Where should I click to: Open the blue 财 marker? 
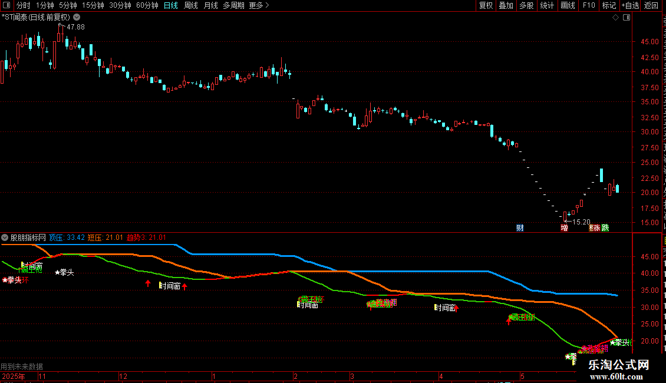pos(520,228)
